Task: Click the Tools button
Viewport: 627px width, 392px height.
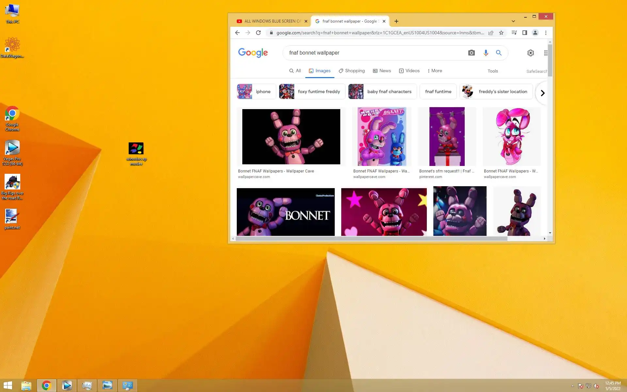Action: coord(492,71)
